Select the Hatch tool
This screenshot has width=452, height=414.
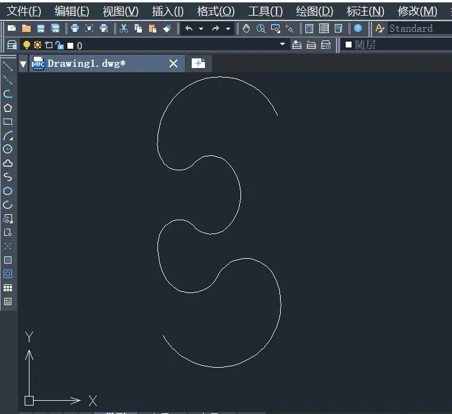pyautogui.click(x=8, y=260)
